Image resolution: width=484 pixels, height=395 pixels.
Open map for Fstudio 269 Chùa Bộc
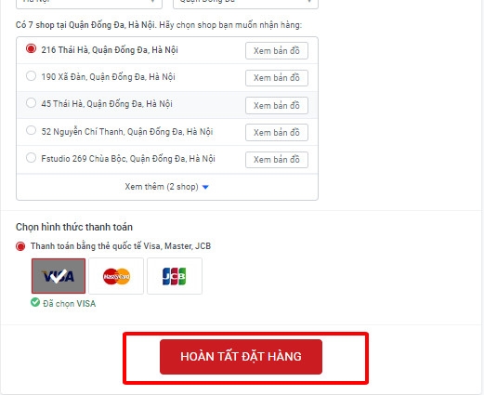277,160
